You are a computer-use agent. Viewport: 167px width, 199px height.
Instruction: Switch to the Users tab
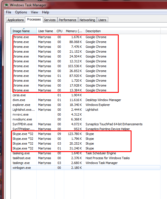102,20
